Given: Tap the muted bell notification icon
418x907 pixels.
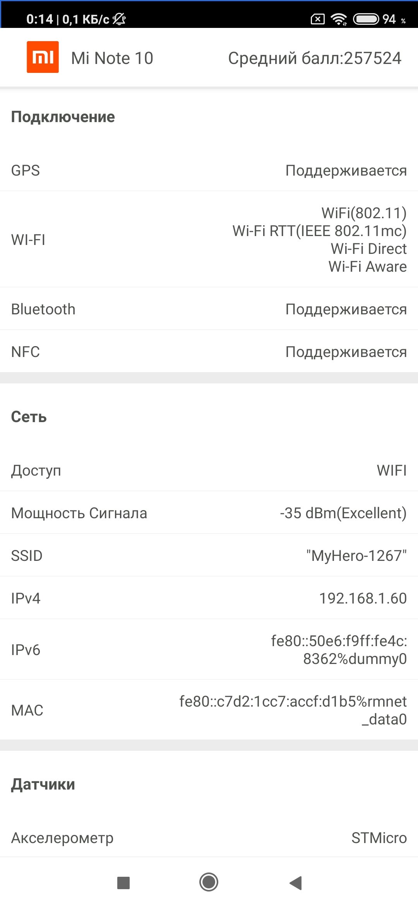Looking at the screenshot, I should point(119,19).
